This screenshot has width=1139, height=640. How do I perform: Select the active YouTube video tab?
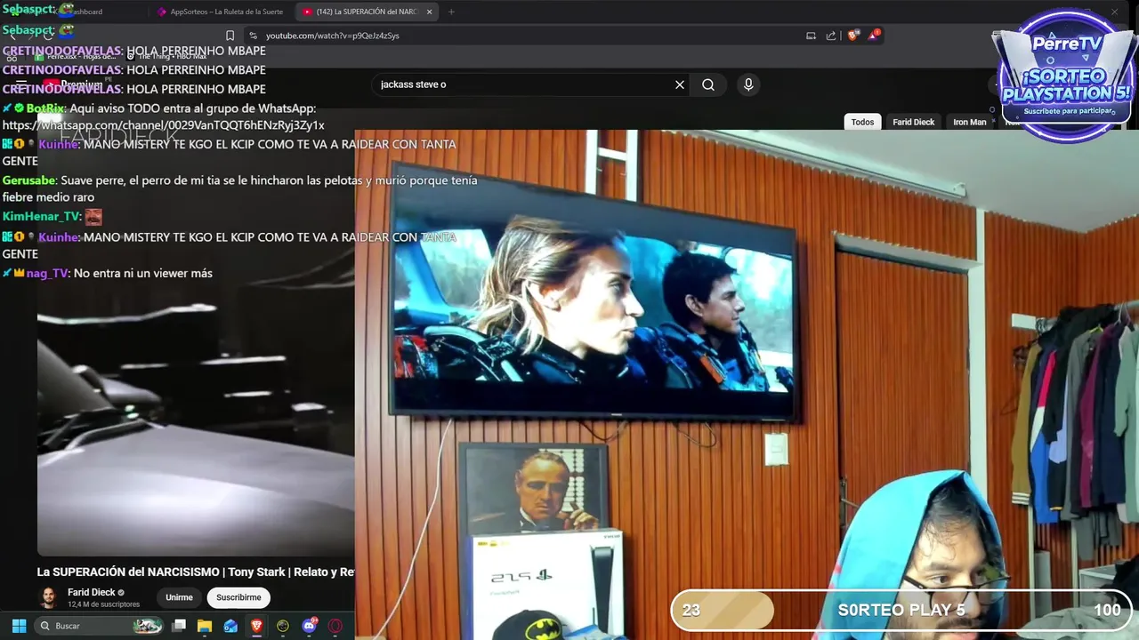(365, 12)
